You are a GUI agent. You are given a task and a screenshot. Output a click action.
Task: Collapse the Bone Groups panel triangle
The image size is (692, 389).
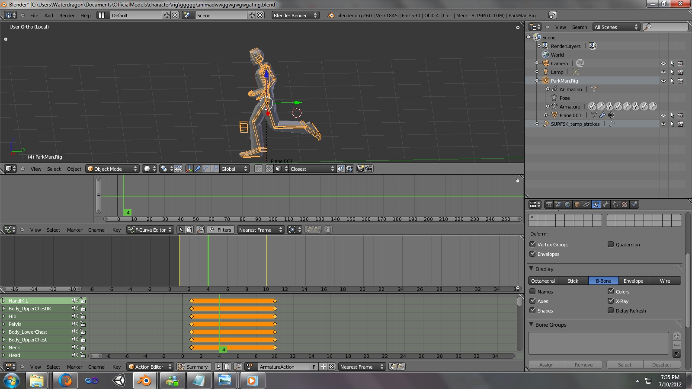tap(531, 324)
